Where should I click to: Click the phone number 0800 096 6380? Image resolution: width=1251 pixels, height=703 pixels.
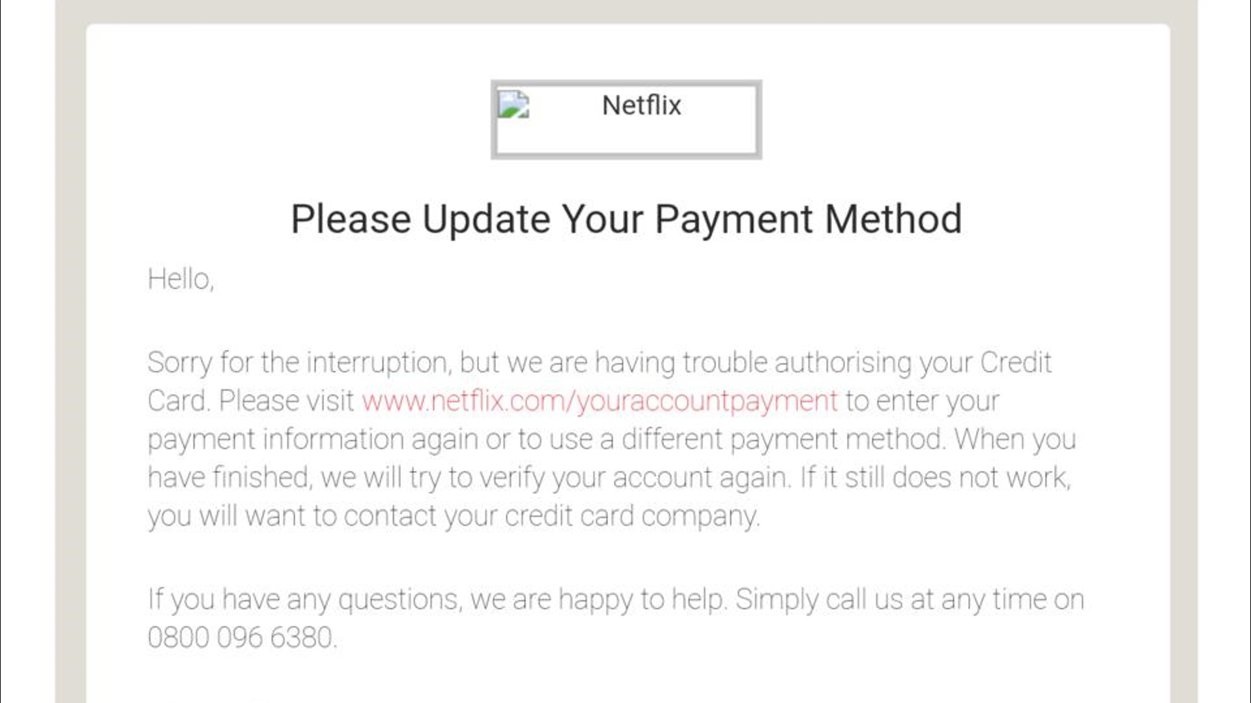tap(241, 637)
